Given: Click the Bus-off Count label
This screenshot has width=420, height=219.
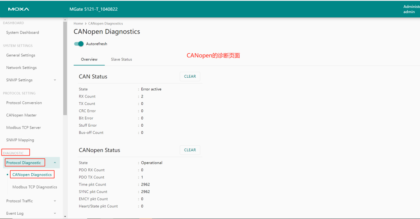Looking at the screenshot, I should (x=91, y=133).
